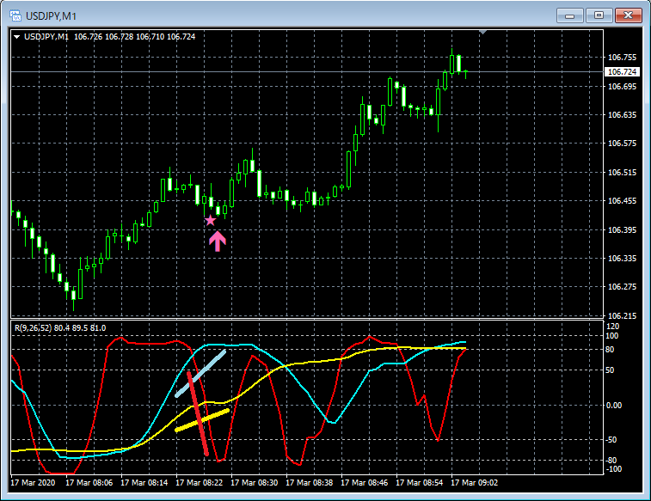This screenshot has height=501, width=651.
Task: Expand the USDJPY,M1 chart header triangle
Action: coord(16,37)
